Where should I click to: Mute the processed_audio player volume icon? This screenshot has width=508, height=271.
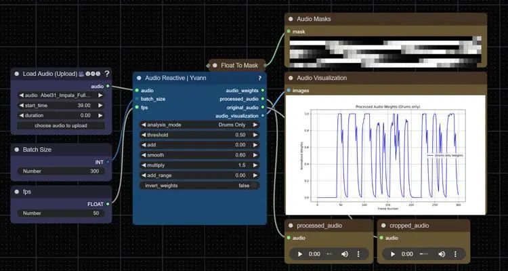[345, 254]
